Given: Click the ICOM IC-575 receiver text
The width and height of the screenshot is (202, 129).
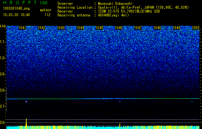Looking at the screenshot, I should pyautogui.click(x=129, y=11).
